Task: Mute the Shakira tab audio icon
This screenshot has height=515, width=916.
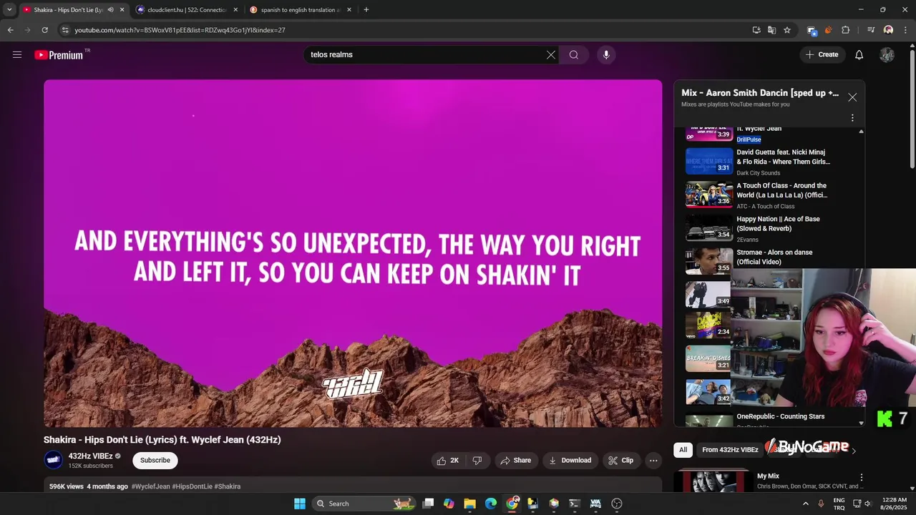Action: point(110,10)
